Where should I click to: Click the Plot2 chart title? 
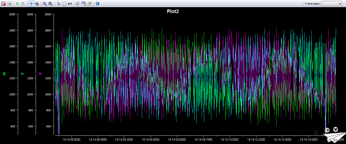[x=173, y=11]
